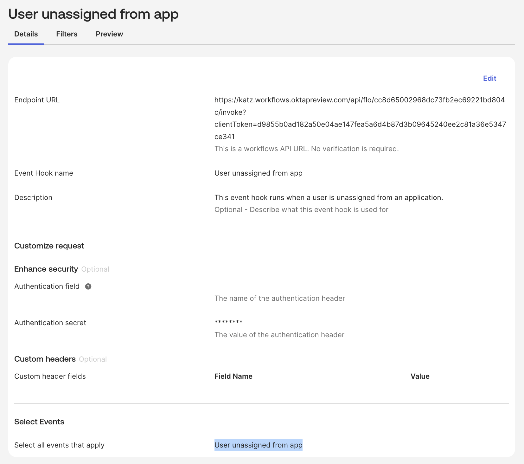This screenshot has width=524, height=464.
Task: Switch to the Filters tab
Action: 67,34
